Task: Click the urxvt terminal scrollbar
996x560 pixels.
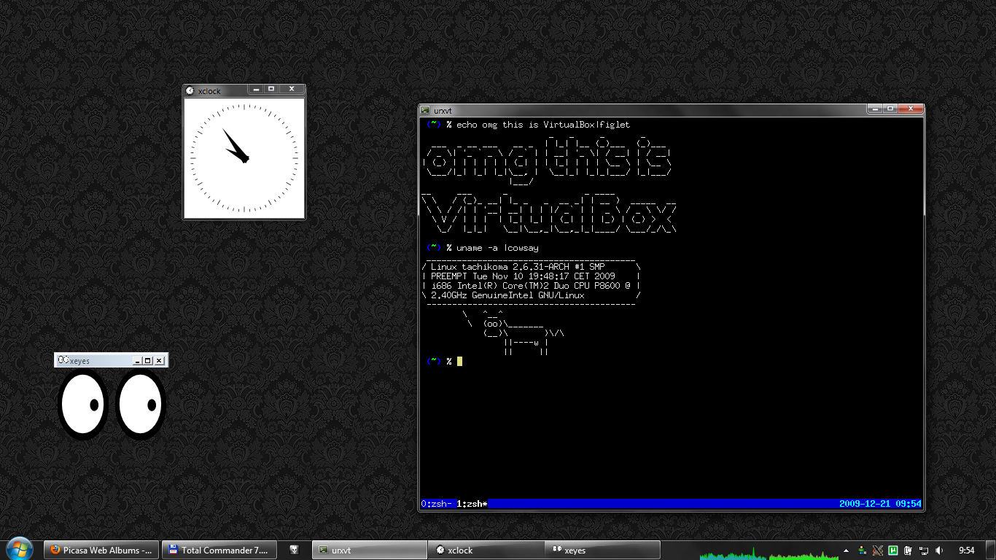Action: [x=922, y=168]
